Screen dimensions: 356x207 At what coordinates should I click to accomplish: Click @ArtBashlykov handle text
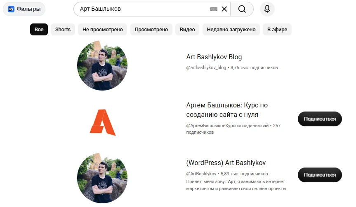pyautogui.click(x=201, y=174)
